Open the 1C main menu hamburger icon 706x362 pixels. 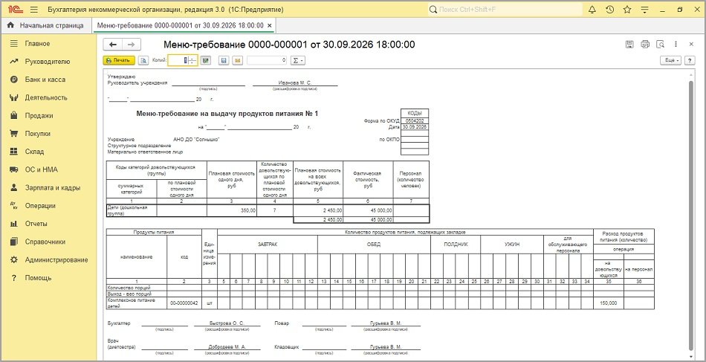pos(34,10)
